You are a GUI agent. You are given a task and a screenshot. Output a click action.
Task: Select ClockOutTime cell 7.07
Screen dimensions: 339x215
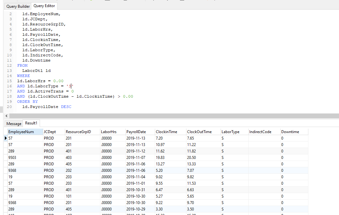pos(204,171)
